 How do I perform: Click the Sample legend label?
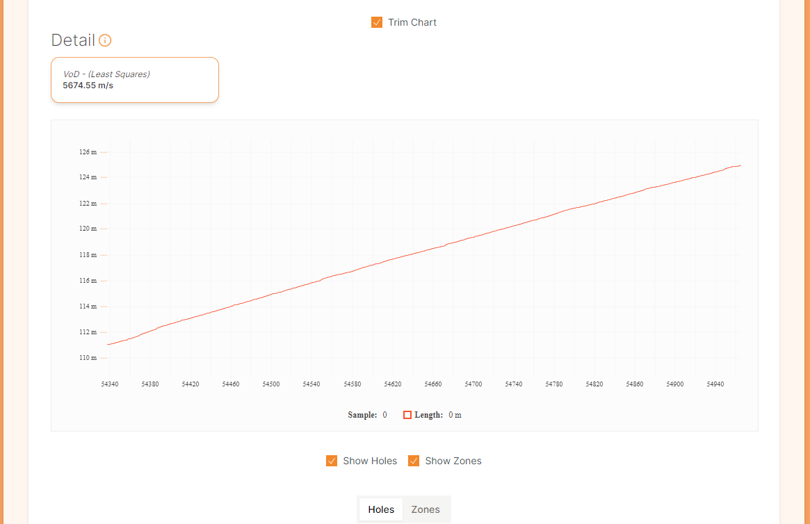(362, 415)
